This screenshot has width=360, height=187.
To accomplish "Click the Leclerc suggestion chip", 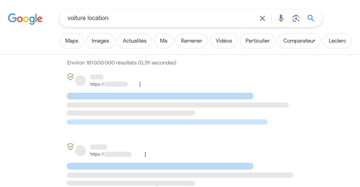I will pyautogui.click(x=337, y=41).
